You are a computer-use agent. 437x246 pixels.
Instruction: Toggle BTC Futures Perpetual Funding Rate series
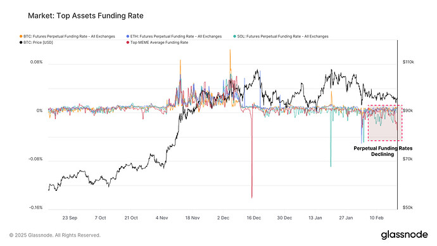(69, 37)
